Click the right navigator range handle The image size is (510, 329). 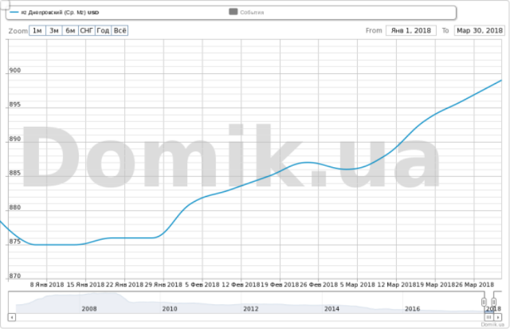coord(494,302)
